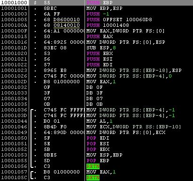
Task: Click the POP ESI instruction
Action: pos(98,144)
